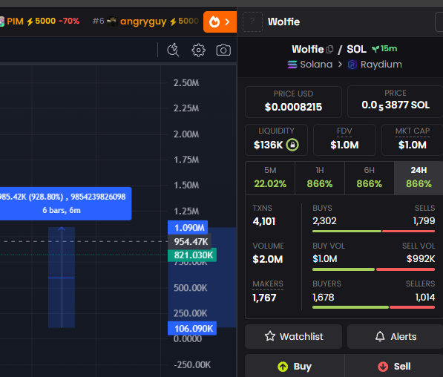This screenshot has height=377, width=443.
Task: Click the blue measurement tooltip box
Action: (65, 203)
